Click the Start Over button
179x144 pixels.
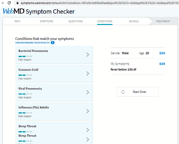(138, 92)
